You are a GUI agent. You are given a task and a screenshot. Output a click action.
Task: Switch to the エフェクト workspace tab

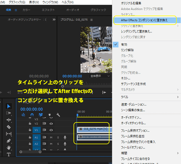coord(48,10)
